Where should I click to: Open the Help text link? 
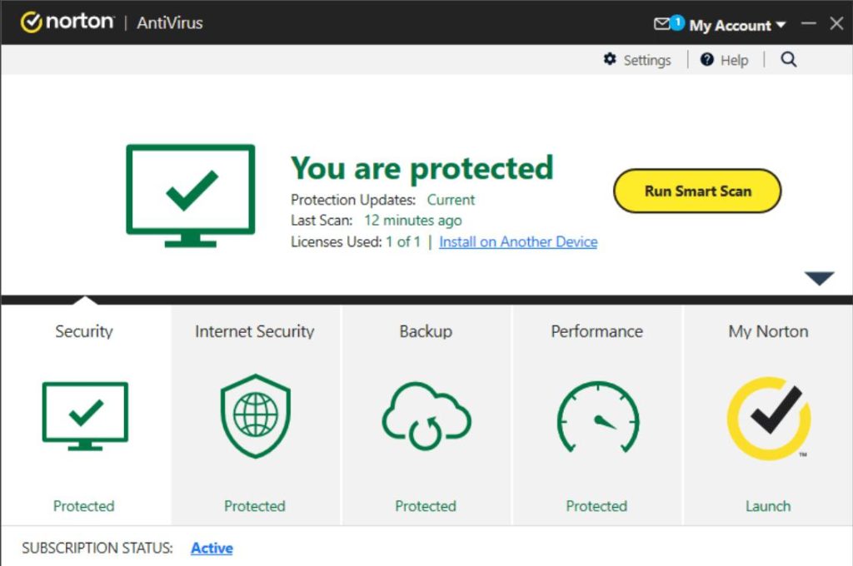point(734,60)
